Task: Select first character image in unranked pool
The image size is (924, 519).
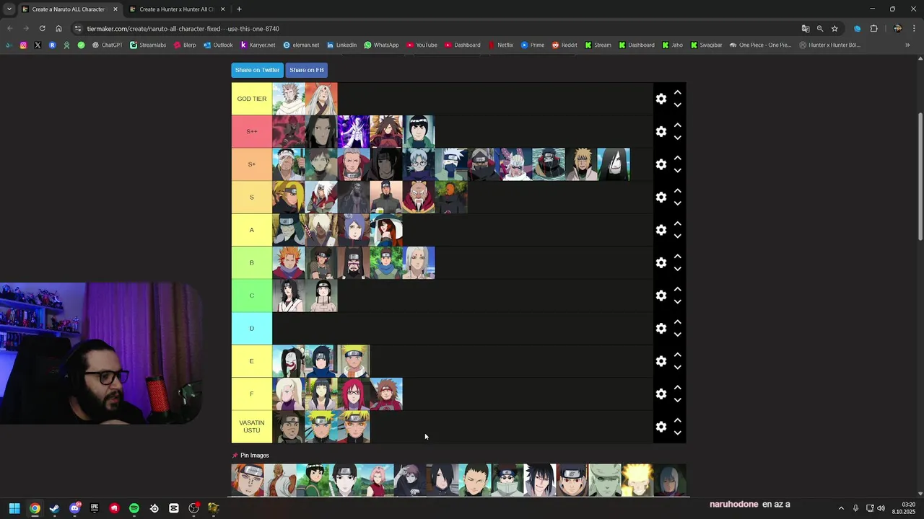Action: 248,480
